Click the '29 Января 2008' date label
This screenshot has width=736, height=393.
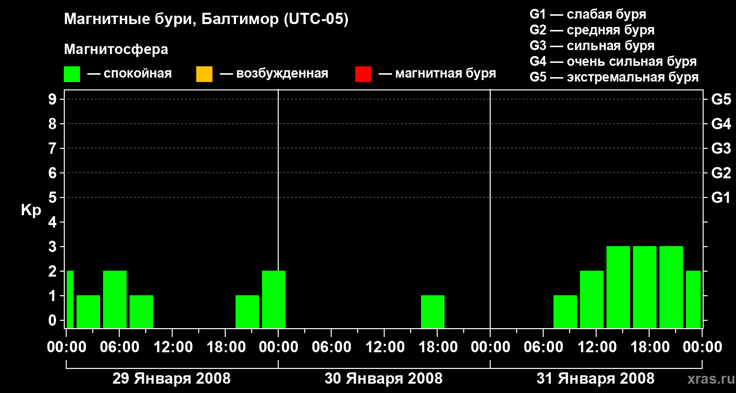click(x=171, y=378)
